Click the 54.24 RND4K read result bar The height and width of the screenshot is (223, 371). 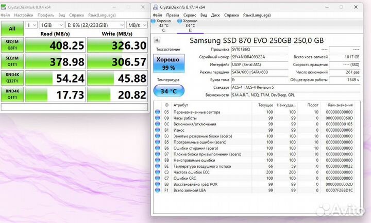point(55,78)
